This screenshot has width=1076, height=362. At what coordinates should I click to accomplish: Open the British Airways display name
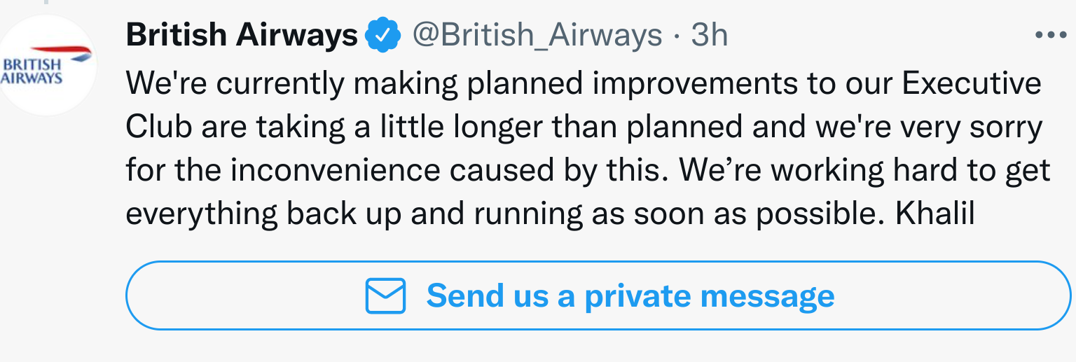pos(242,35)
